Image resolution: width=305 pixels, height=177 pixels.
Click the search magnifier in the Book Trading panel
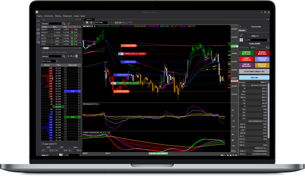click(64, 56)
